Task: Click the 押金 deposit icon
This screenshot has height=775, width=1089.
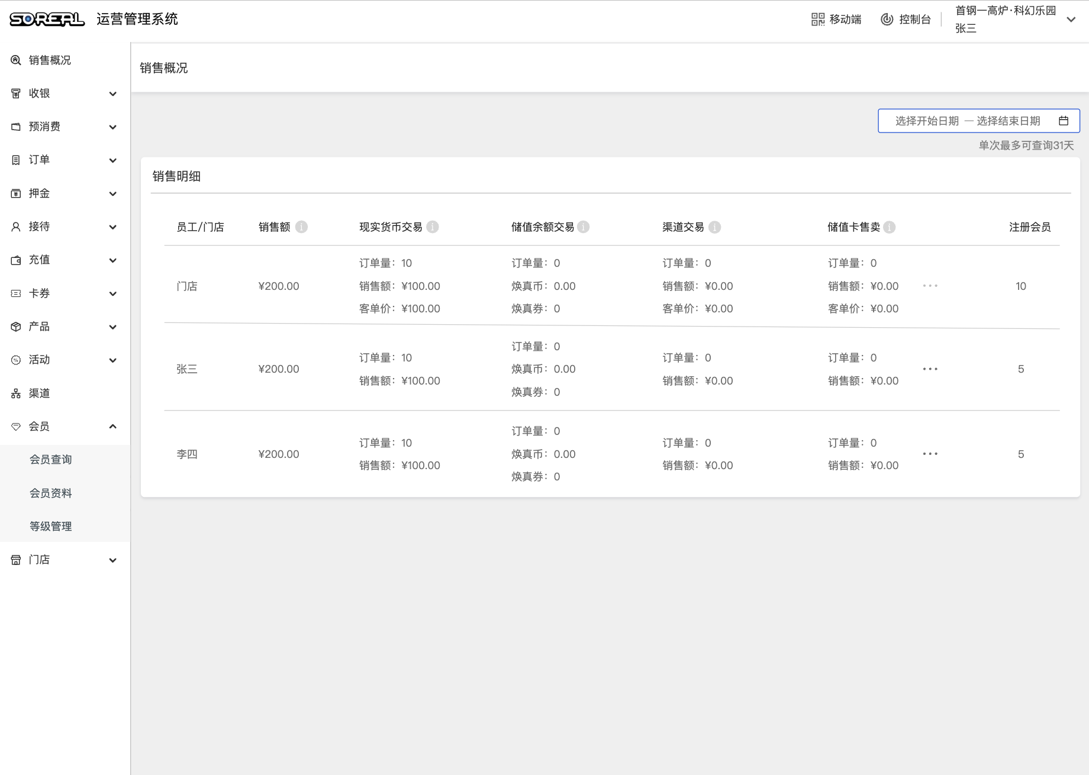Action: pos(16,193)
